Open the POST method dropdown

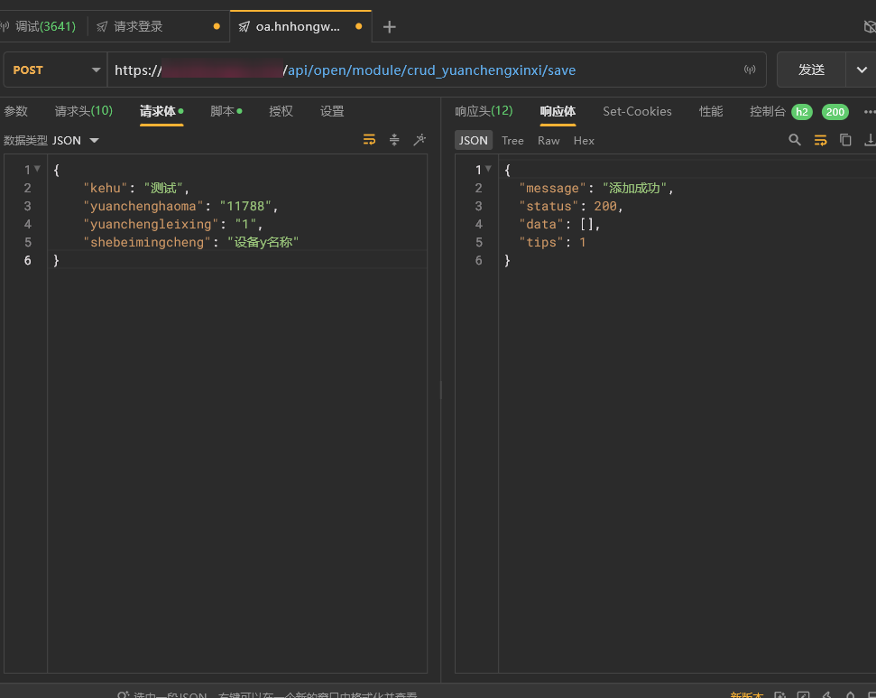coord(56,70)
